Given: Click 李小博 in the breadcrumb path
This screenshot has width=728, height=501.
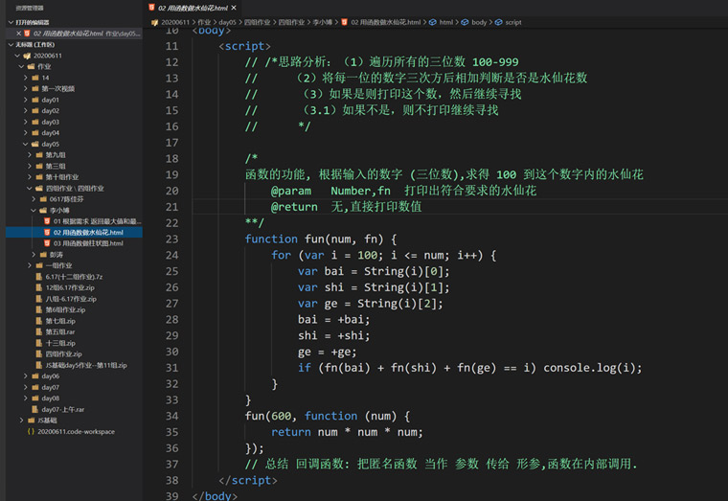Looking at the screenshot, I should [322, 22].
